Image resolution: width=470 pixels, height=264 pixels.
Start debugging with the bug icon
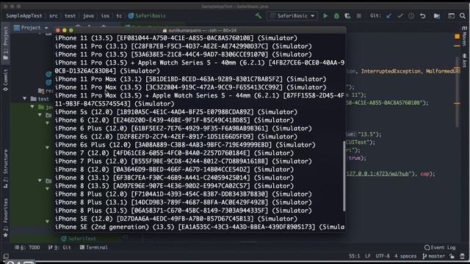[336, 16]
